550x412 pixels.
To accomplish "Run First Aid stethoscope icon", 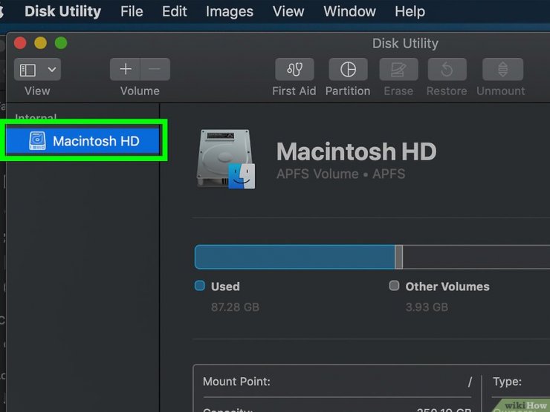I will 294,69.
